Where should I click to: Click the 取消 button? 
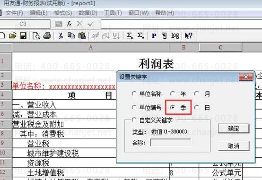tap(234, 146)
